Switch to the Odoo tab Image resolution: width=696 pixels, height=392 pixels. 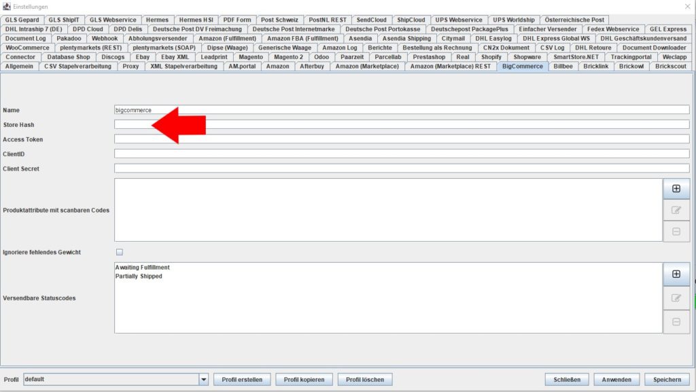pyautogui.click(x=321, y=57)
